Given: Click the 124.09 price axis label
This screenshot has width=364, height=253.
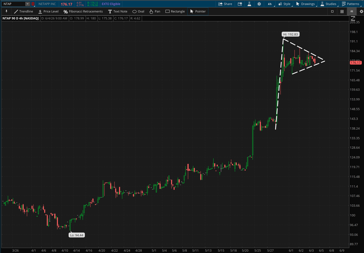Looking at the screenshot, I should point(355,157).
